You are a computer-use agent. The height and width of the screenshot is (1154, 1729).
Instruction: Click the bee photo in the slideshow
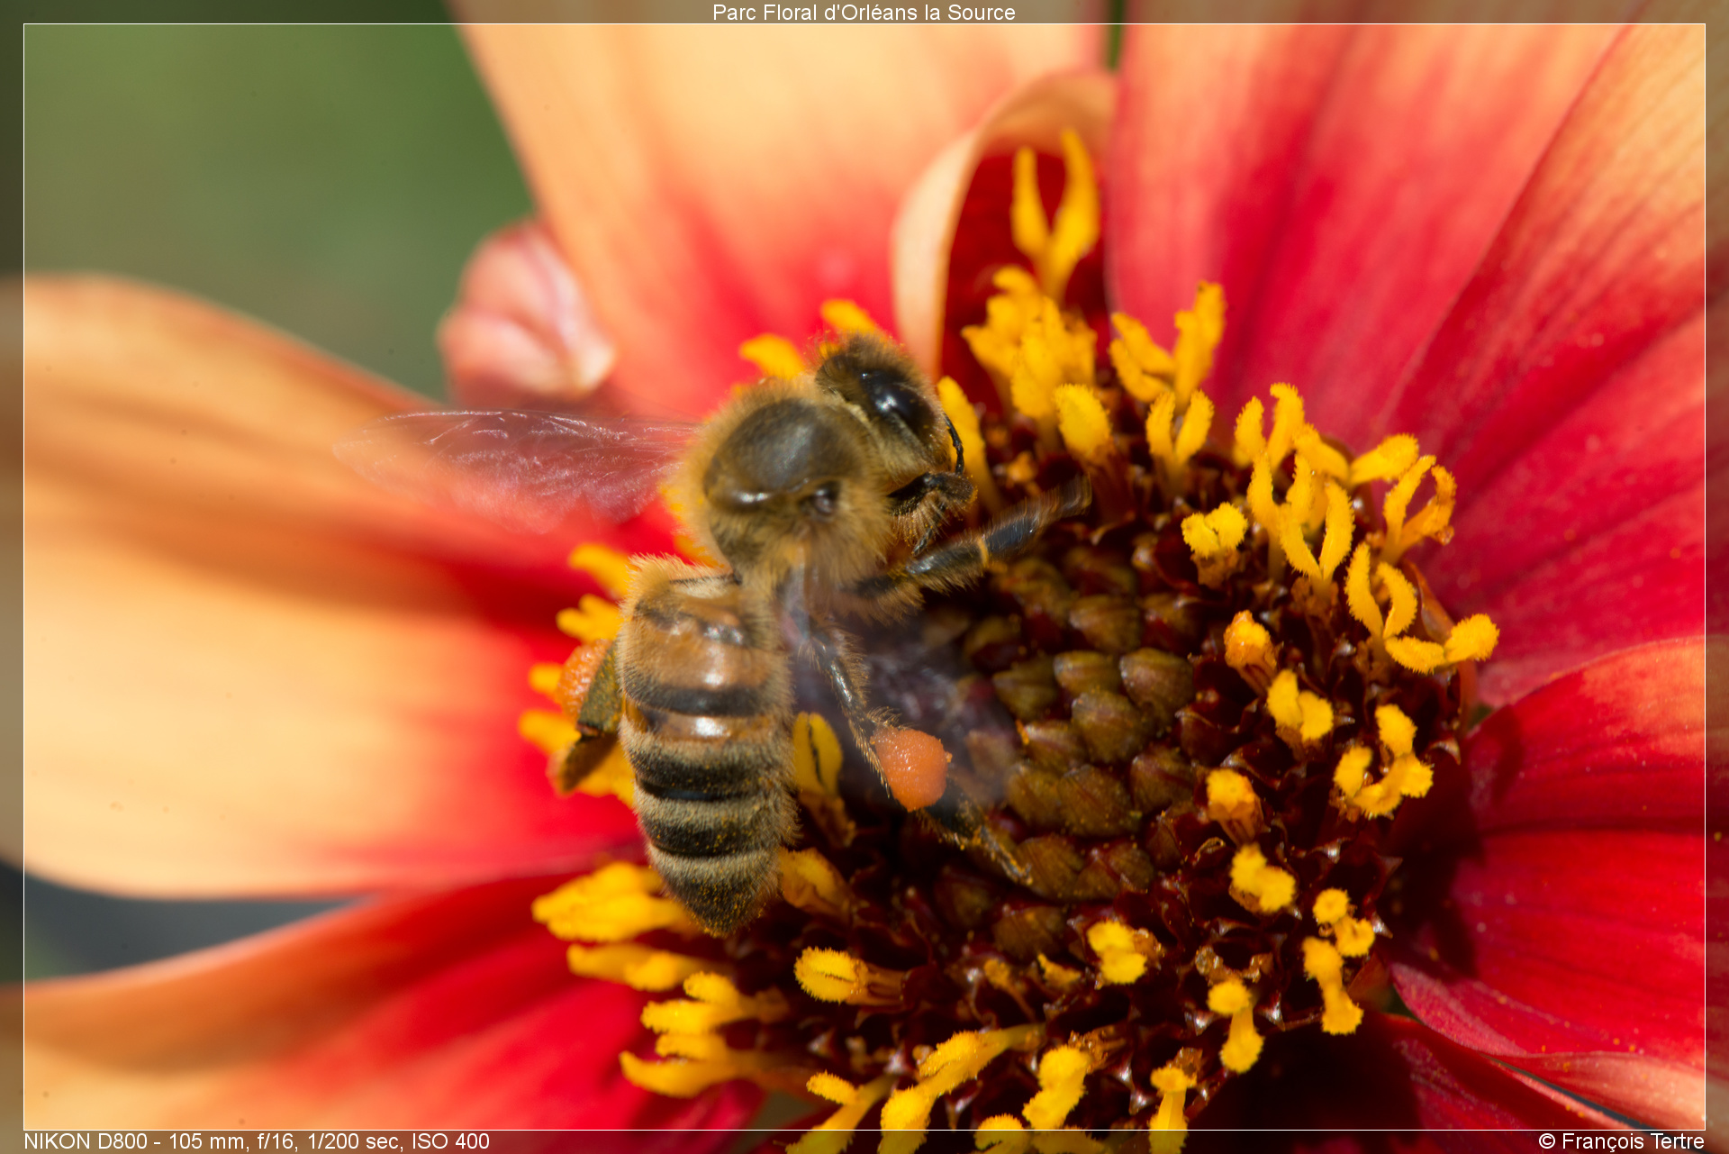point(864,577)
